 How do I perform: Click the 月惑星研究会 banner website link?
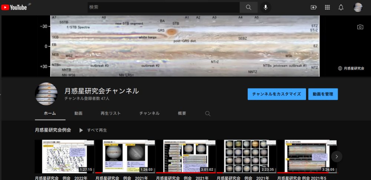(351, 69)
